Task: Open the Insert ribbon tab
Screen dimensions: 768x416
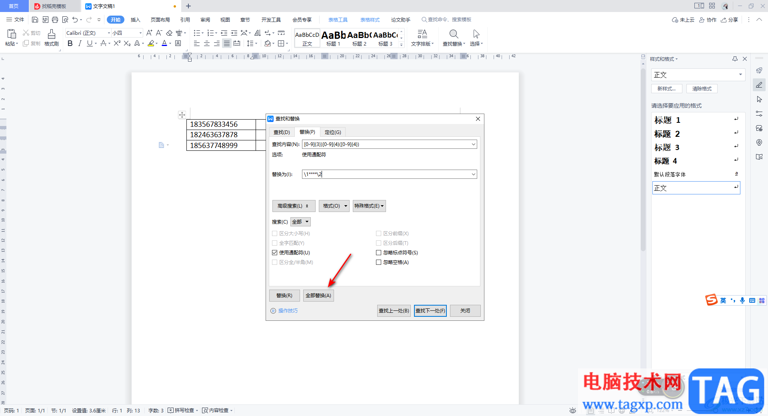Action: (136, 20)
